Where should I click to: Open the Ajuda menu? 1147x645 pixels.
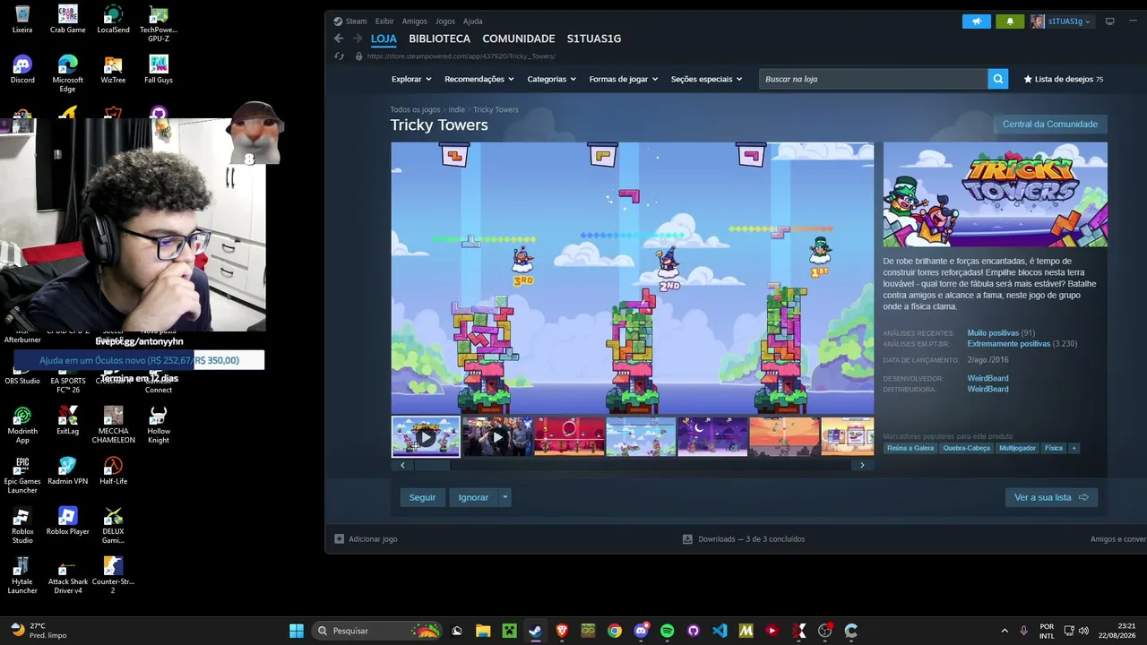472,21
